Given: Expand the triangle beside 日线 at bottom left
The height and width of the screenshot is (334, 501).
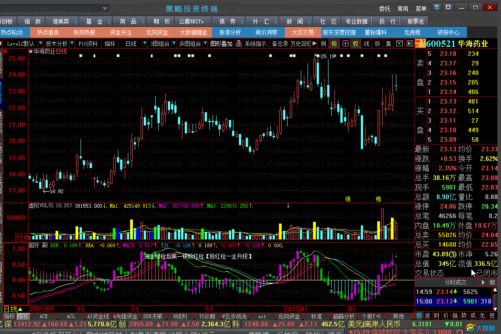Looking at the screenshot, I should 20,309.
